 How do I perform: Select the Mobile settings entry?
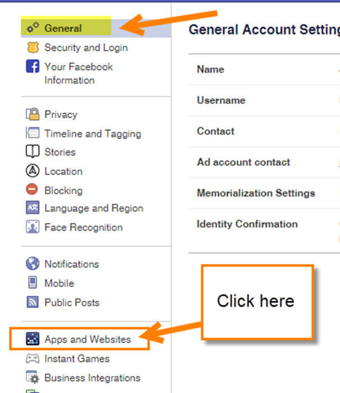point(59,284)
